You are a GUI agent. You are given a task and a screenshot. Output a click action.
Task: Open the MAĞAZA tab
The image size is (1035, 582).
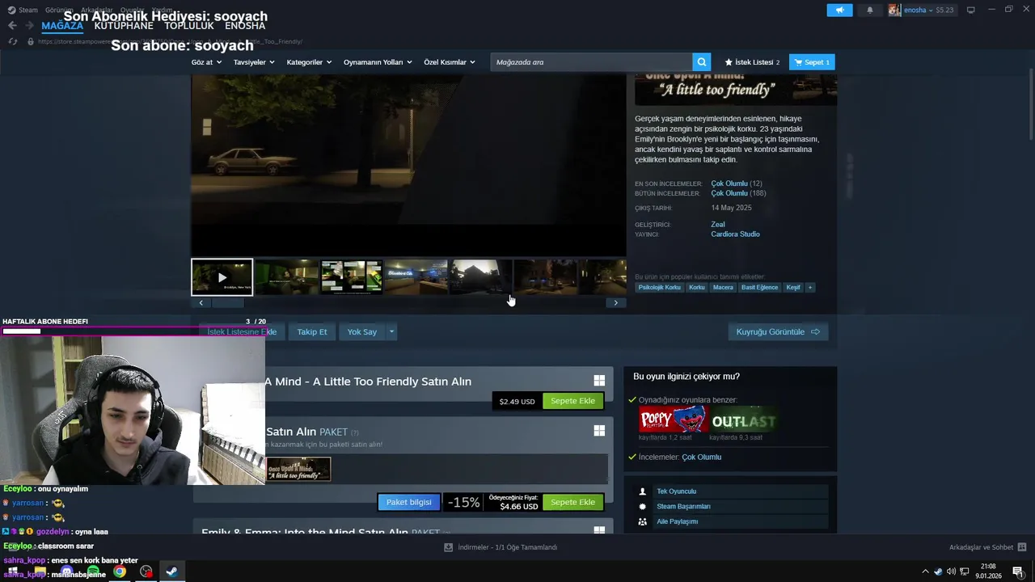click(x=62, y=26)
